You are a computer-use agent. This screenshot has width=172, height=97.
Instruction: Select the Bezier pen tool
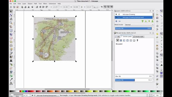[x=11, y=53]
